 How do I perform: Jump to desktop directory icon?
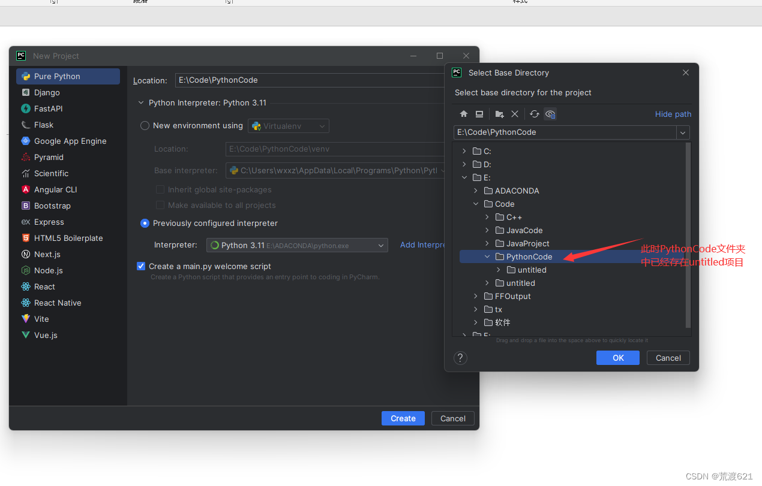click(x=479, y=114)
